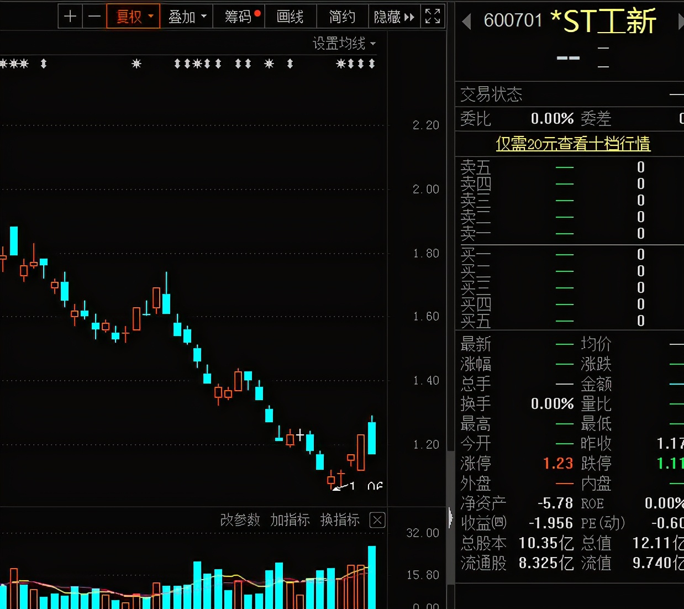This screenshot has width=684, height=609.
Task: Click the fullscreen expand icon
Action: (432, 17)
